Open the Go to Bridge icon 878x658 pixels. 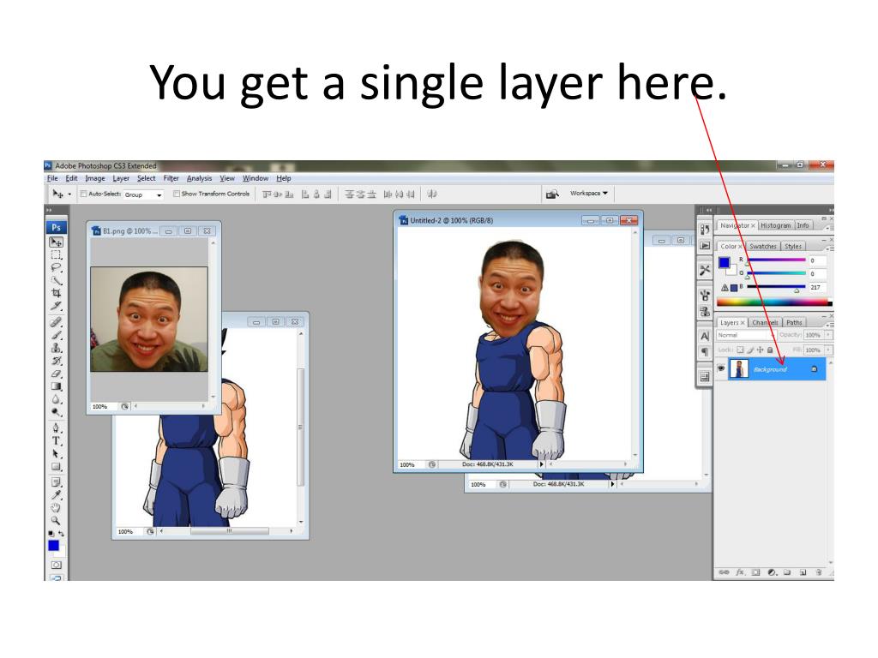[x=552, y=194]
